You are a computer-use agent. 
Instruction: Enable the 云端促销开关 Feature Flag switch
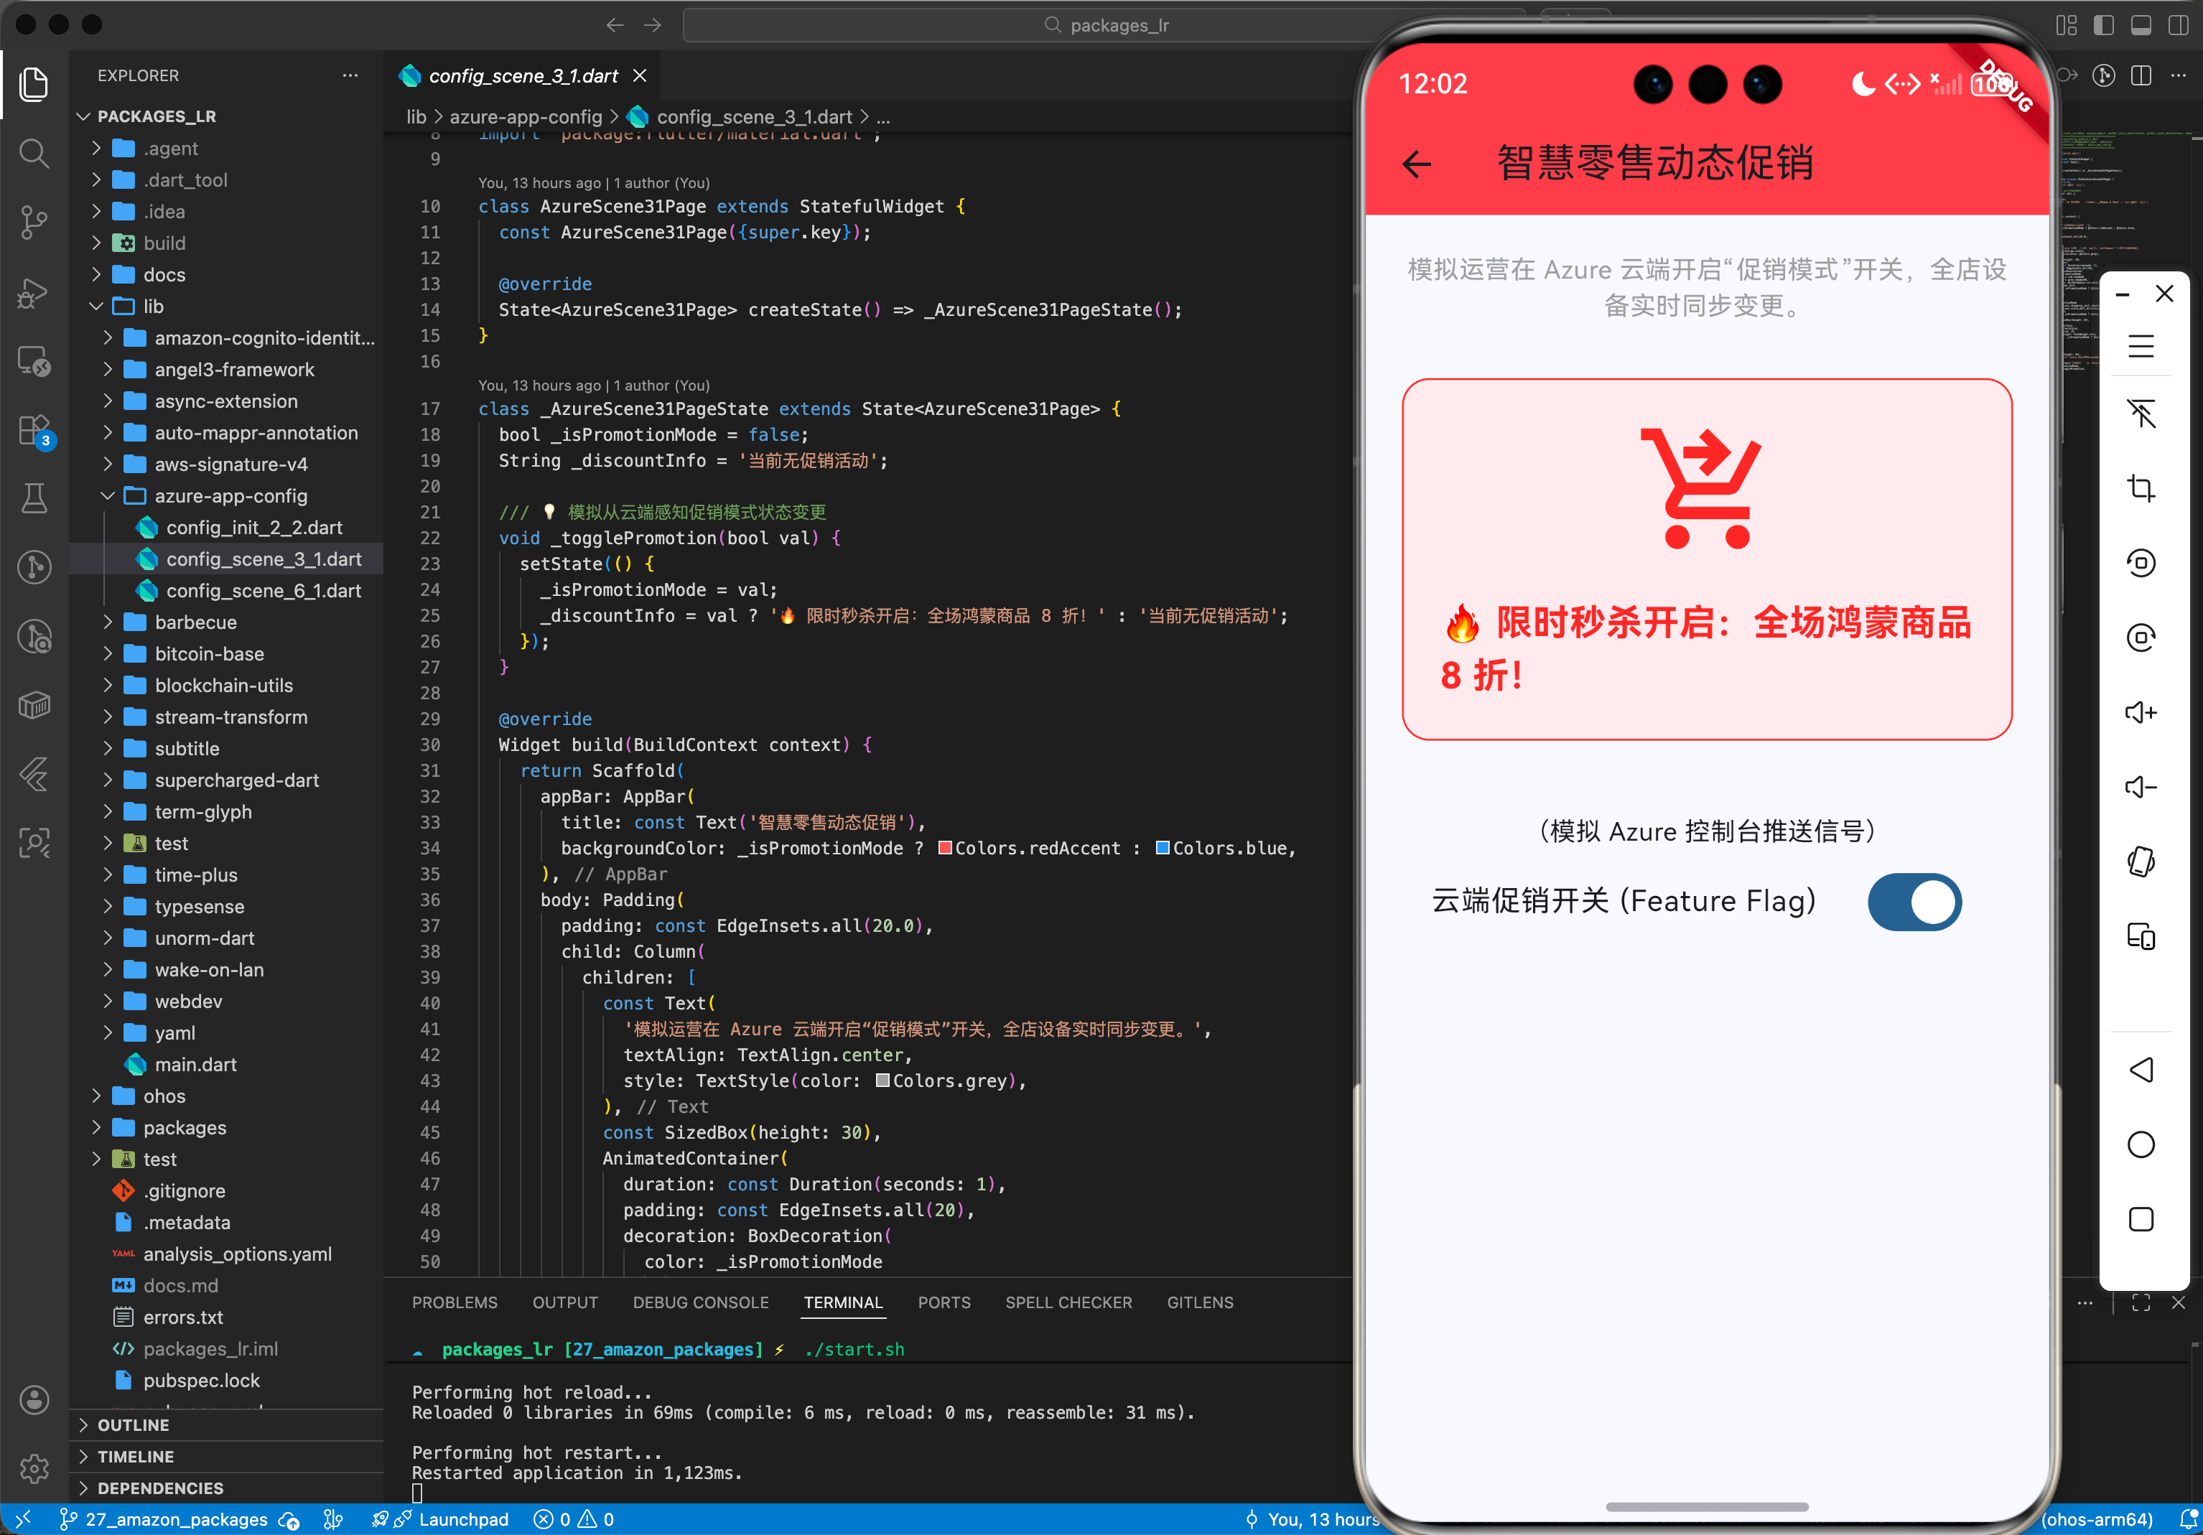(1914, 902)
